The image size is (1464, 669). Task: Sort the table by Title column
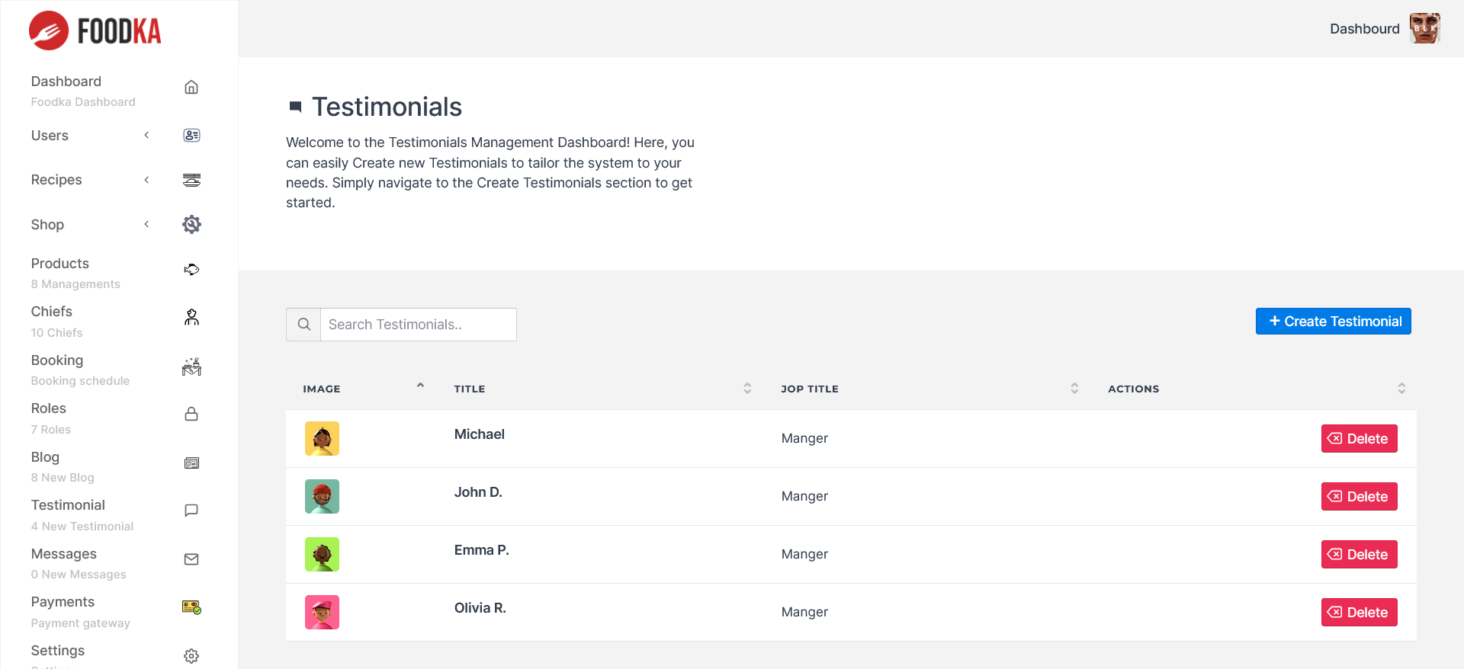coord(747,389)
